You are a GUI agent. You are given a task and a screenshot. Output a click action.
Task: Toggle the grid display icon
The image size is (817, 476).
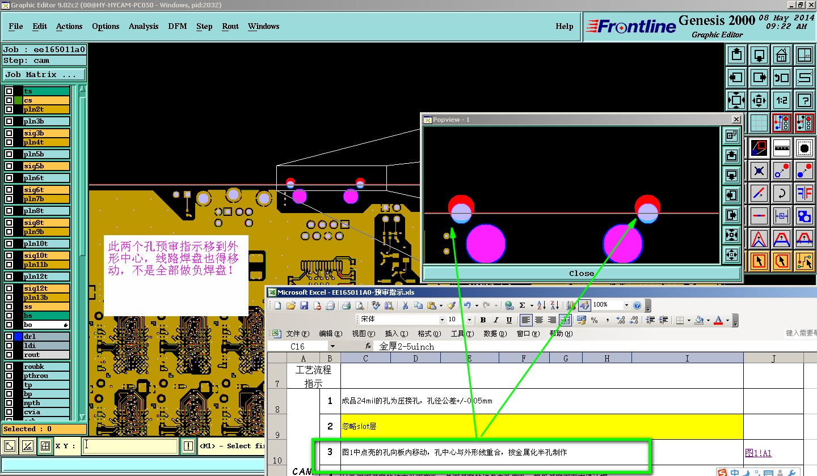[759, 122]
